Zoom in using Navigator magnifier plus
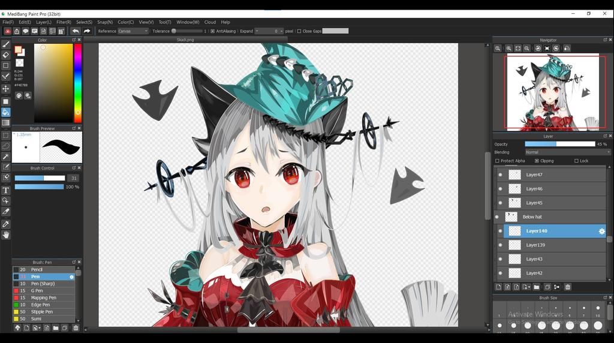 (x=508, y=49)
